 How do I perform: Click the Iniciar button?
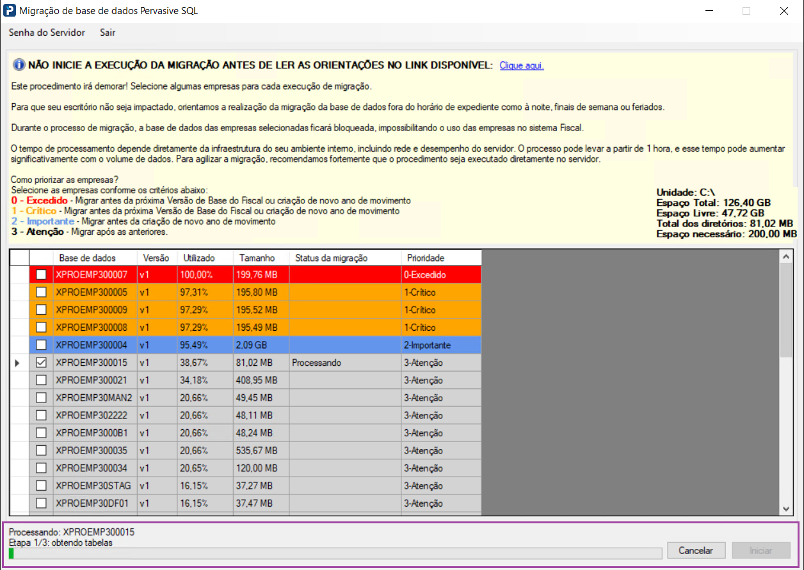[761, 551]
